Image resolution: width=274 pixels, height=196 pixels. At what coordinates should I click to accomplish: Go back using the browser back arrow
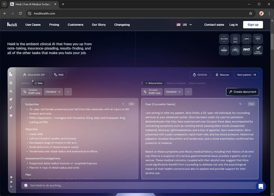[x=5, y=14]
